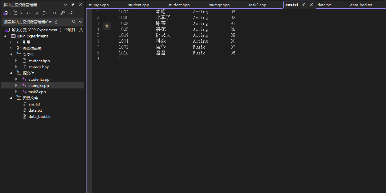
Task: Select stumgr.cpp in Solution Explorer
Action: pyautogui.click(x=39, y=86)
